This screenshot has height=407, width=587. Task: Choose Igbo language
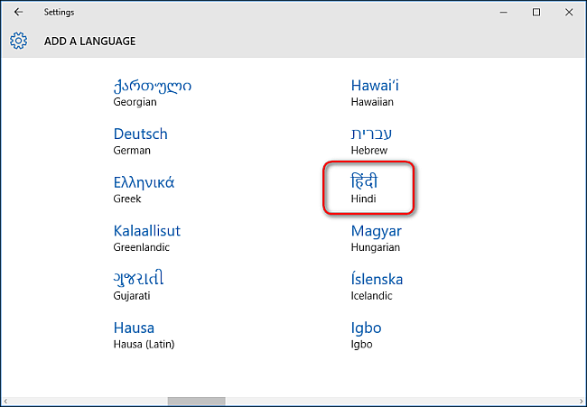click(366, 334)
